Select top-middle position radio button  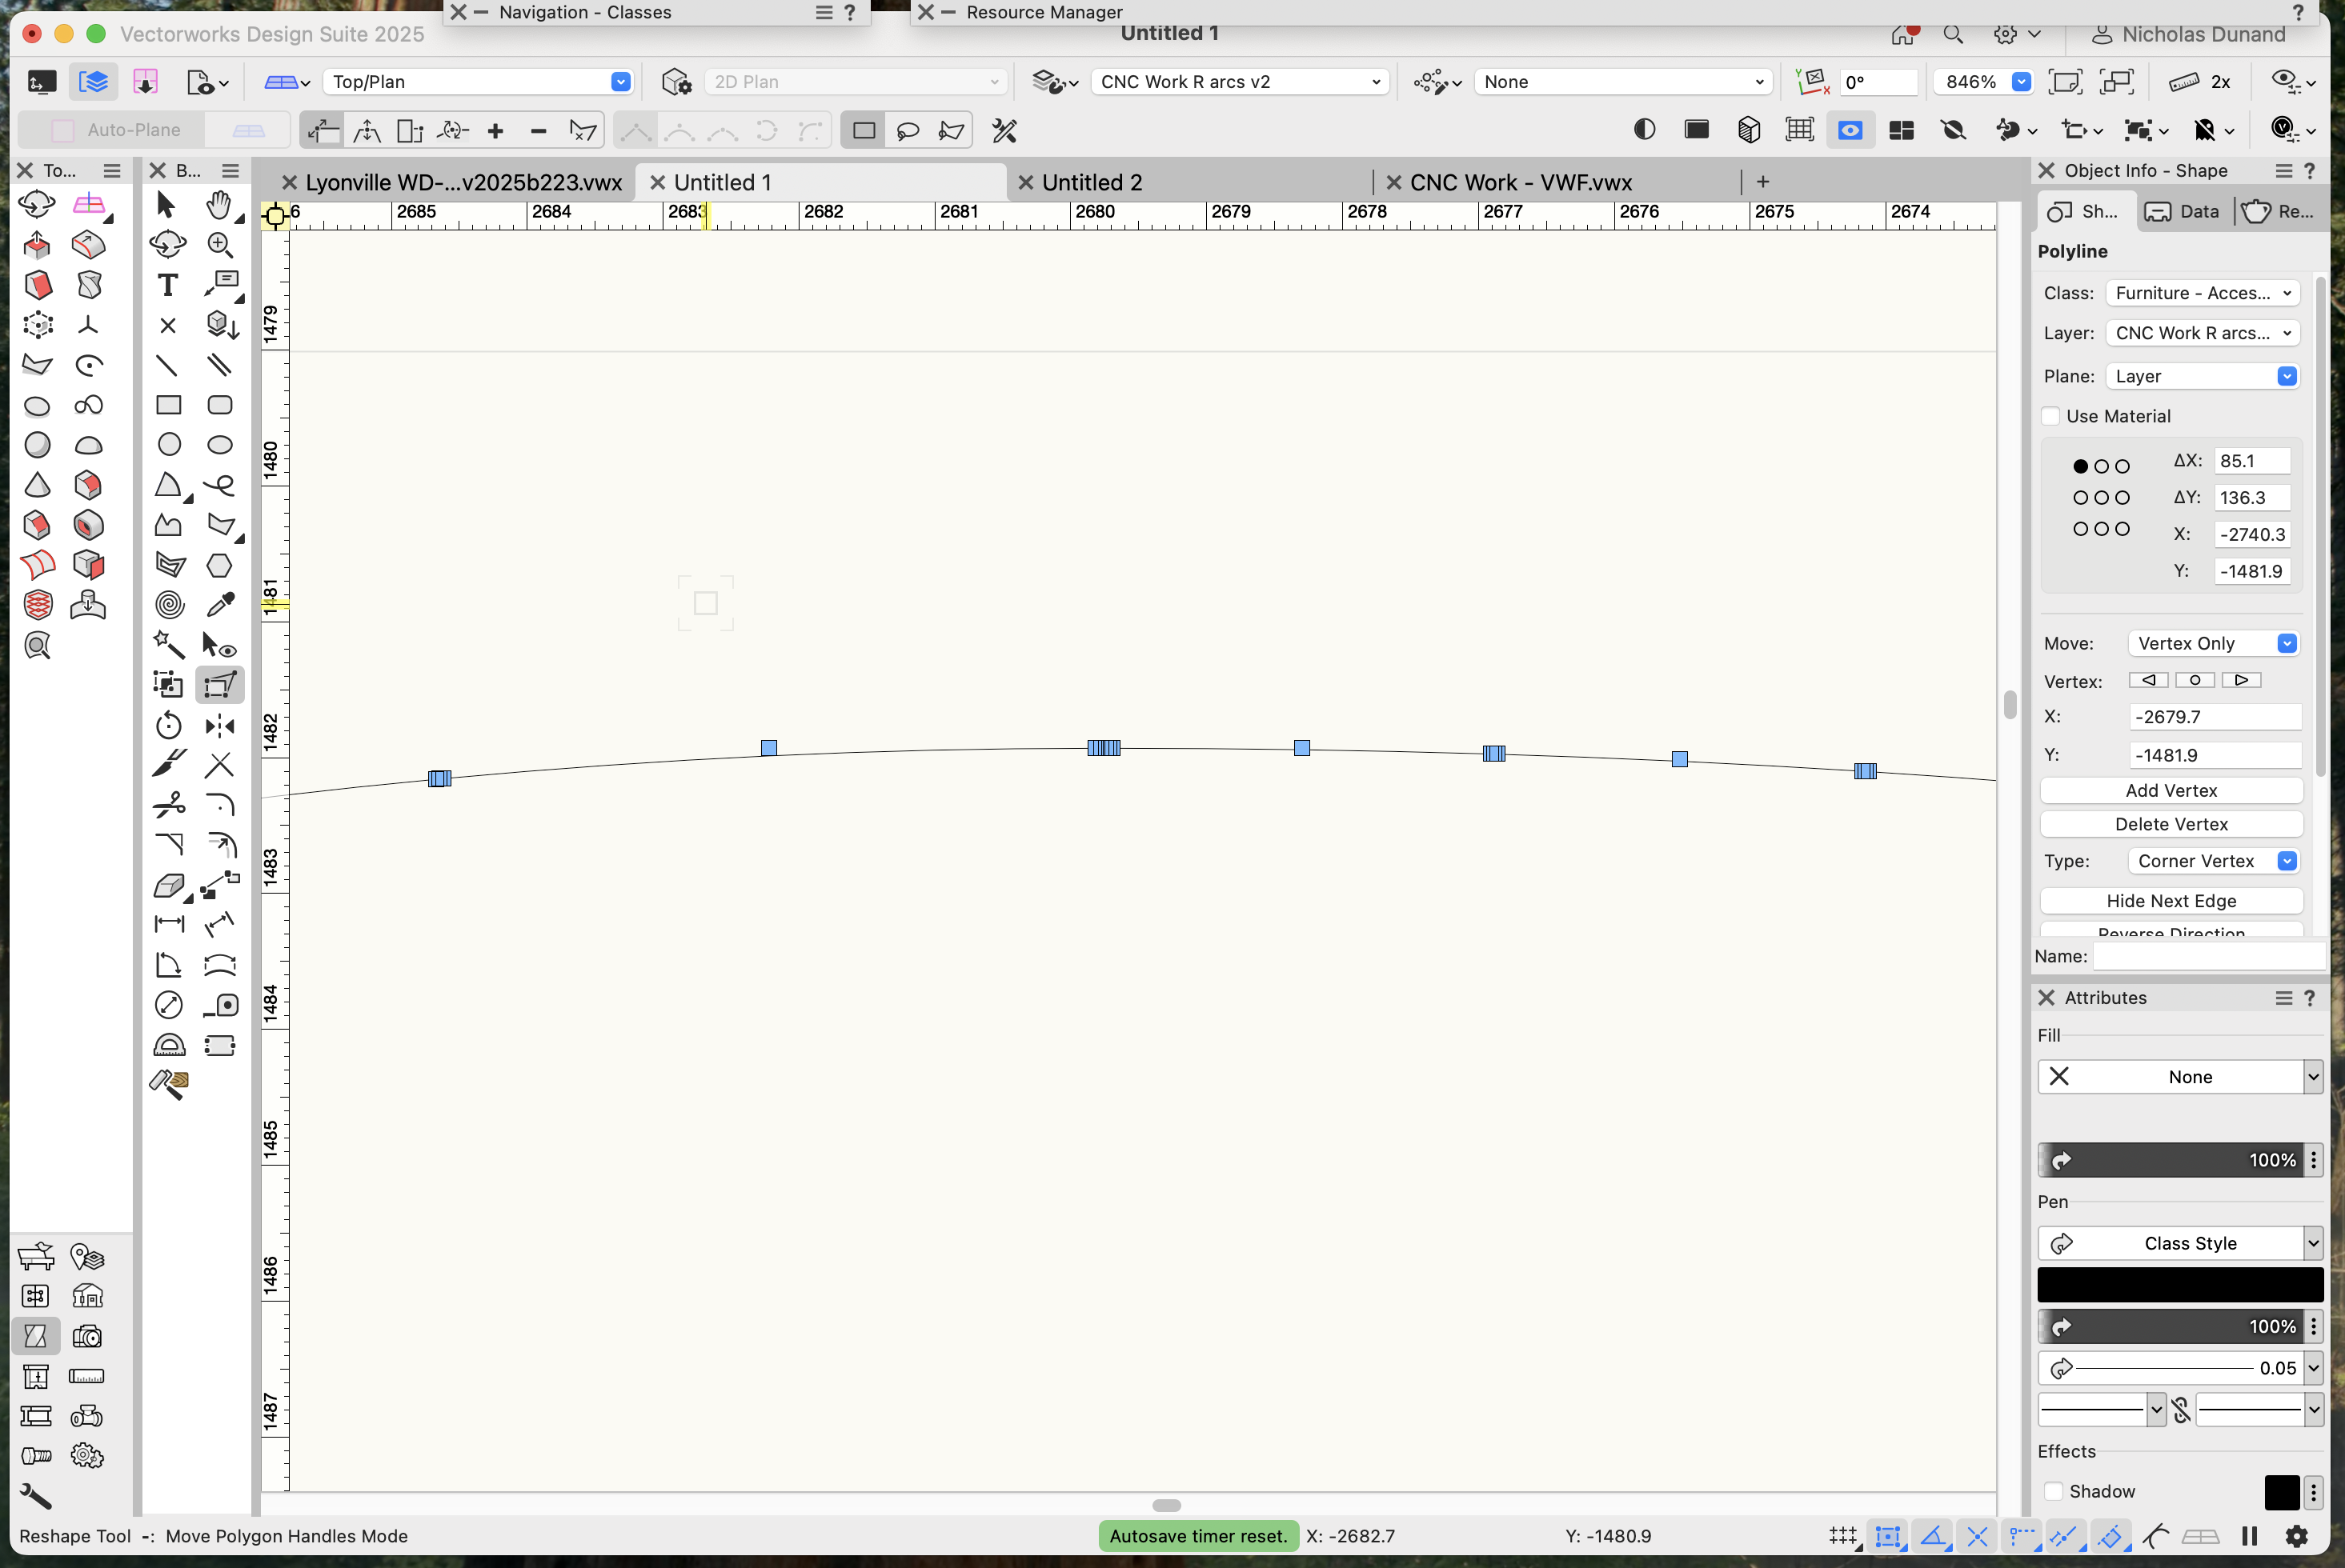click(2101, 466)
